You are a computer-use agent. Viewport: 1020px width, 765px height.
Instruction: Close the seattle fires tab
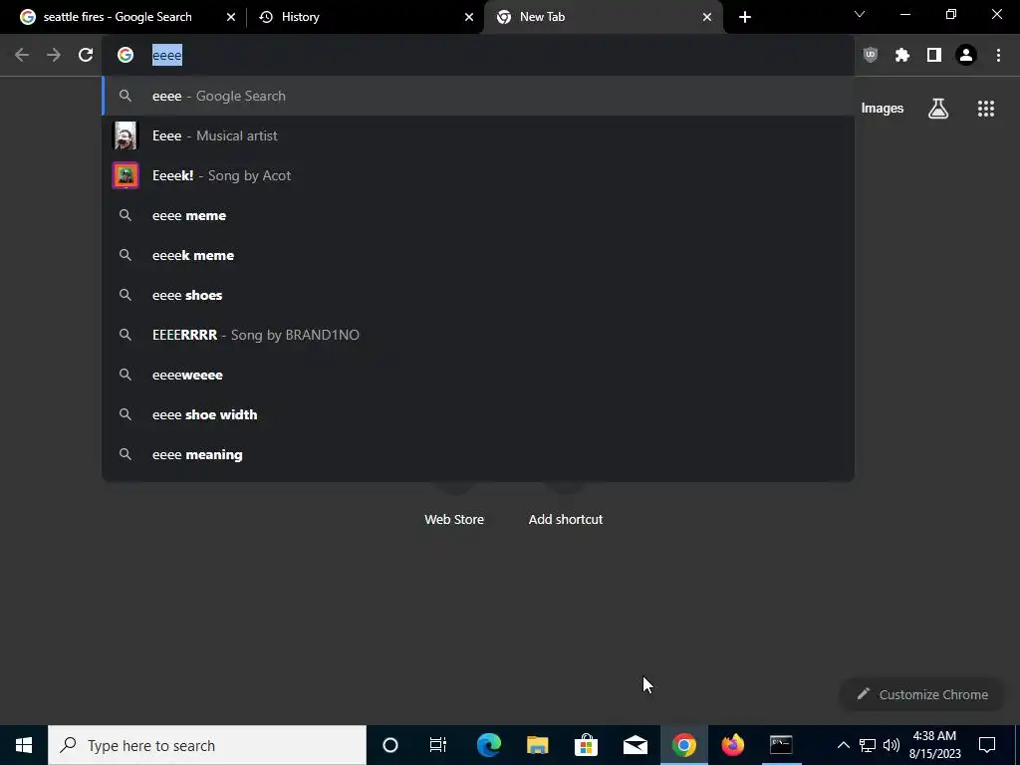[x=231, y=17]
